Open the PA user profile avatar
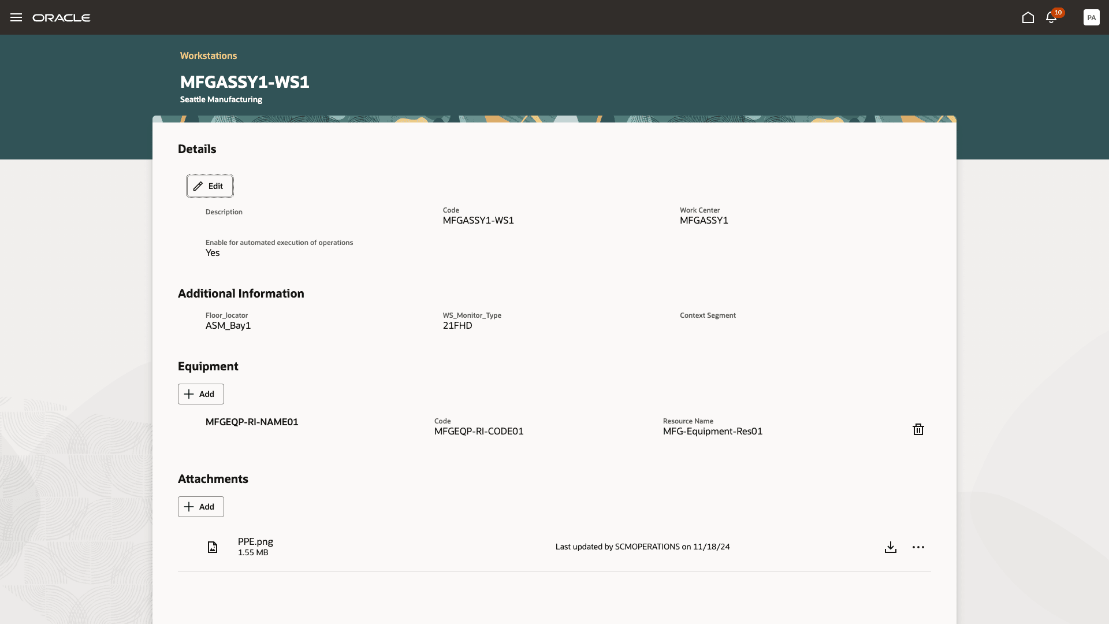Viewport: 1109px width, 624px height. coord(1092,17)
